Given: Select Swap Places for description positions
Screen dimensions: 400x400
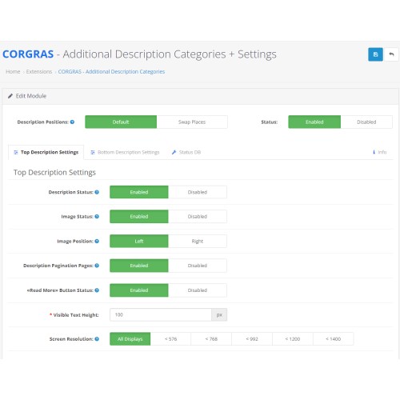Looking at the screenshot, I should [x=192, y=122].
